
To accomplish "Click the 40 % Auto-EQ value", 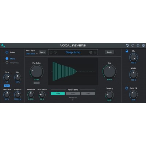I will coord(134,100).
